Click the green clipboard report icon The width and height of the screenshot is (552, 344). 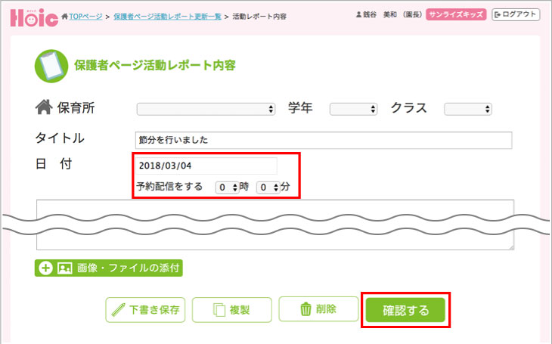pyautogui.click(x=51, y=66)
